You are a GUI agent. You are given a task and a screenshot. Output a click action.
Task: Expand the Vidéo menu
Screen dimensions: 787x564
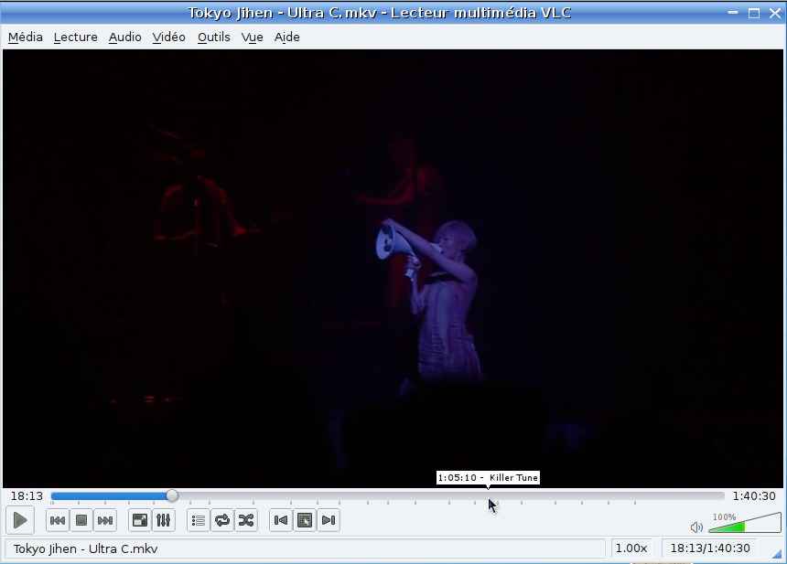168,37
